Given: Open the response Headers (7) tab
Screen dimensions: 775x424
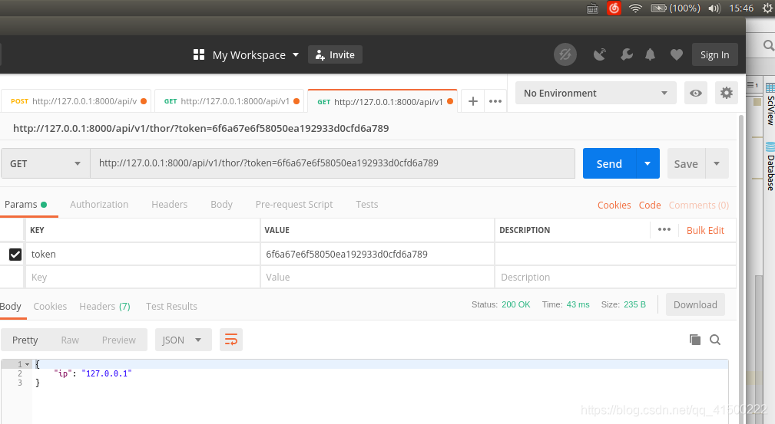Looking at the screenshot, I should point(104,306).
